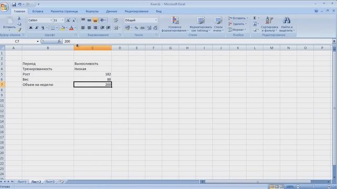Align cell content to the bottom
Screen dimensions: 337x189
95,20
